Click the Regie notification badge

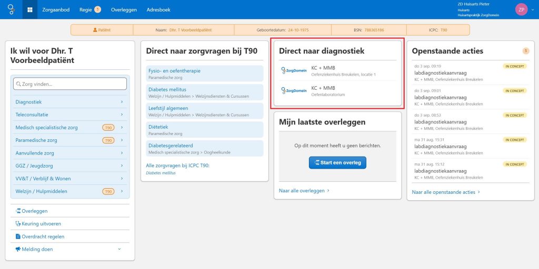point(97,9)
